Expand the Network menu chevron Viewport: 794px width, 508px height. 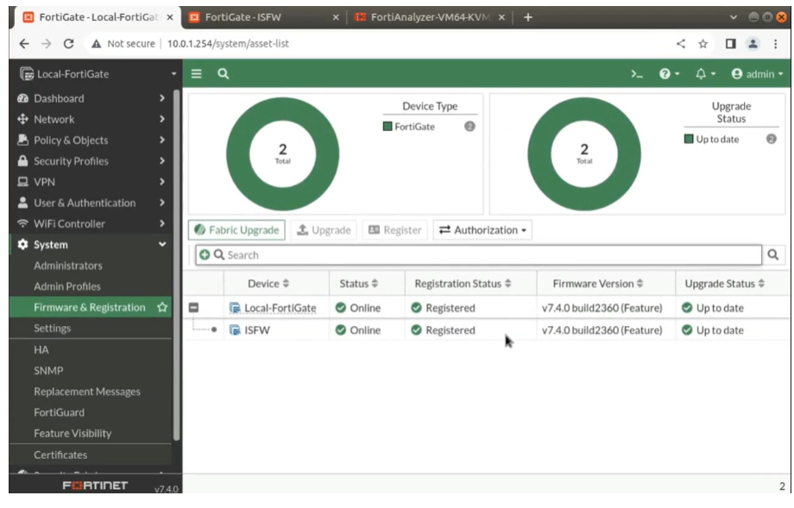162,119
